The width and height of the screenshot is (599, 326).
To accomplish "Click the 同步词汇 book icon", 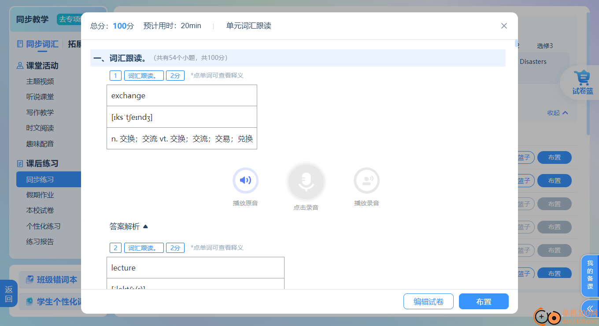I will [20, 44].
